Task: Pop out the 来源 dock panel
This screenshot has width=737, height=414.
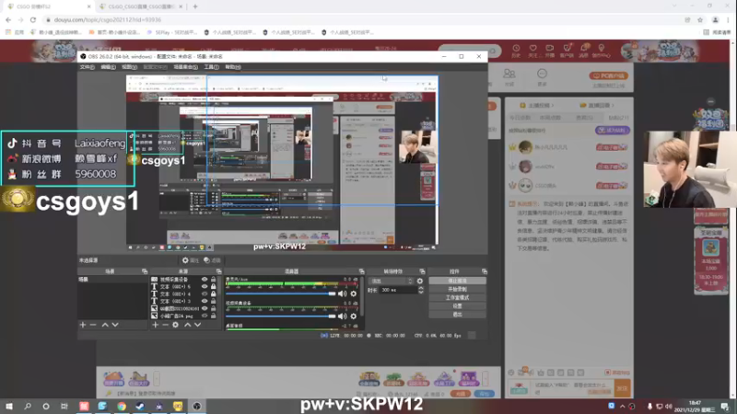Action: point(219,271)
